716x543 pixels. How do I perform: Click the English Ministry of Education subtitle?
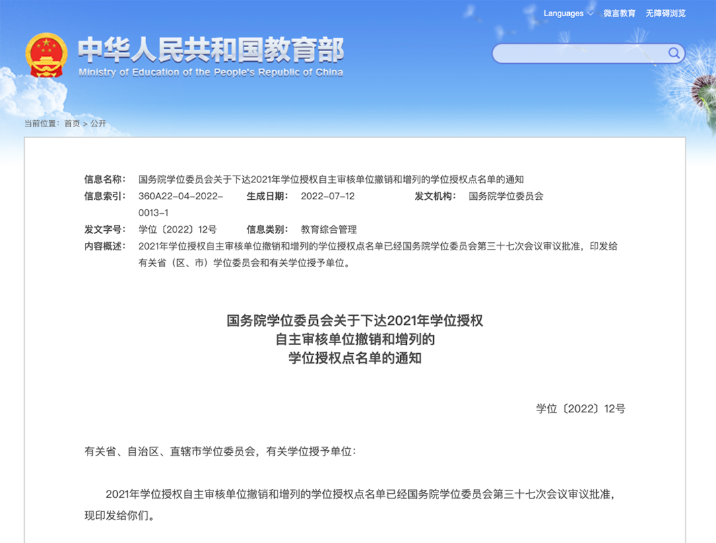210,73
